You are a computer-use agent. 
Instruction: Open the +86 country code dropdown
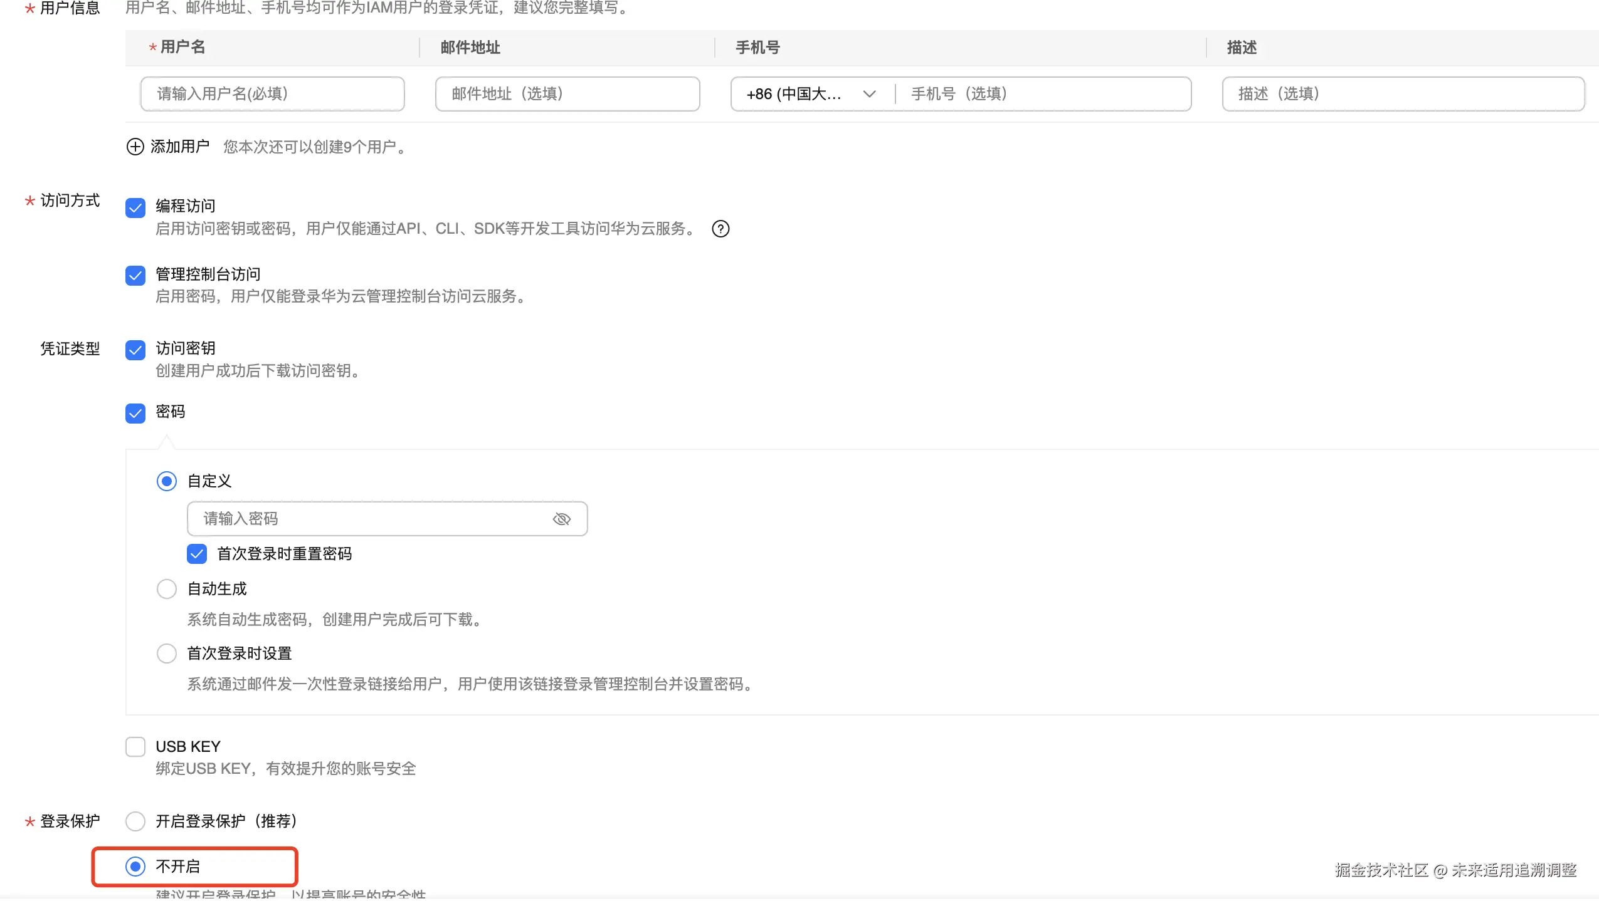click(x=811, y=94)
